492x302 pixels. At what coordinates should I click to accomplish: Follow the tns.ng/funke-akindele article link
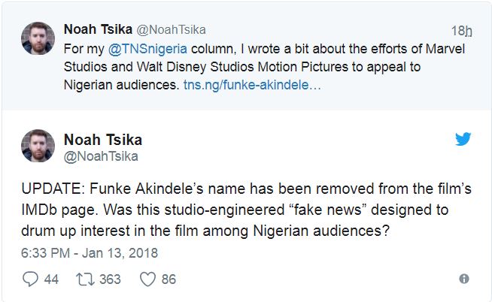point(252,86)
